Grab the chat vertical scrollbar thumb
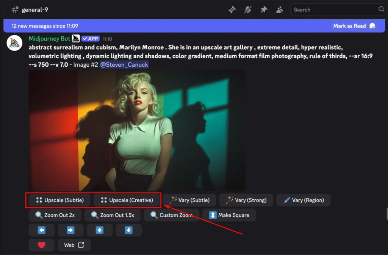Screen dimensions: 388x255 pos(387,214)
